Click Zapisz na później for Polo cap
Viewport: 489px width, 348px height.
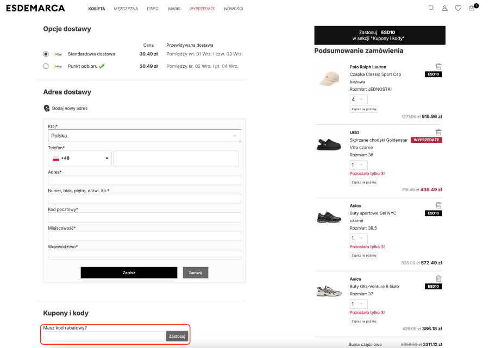(363, 109)
